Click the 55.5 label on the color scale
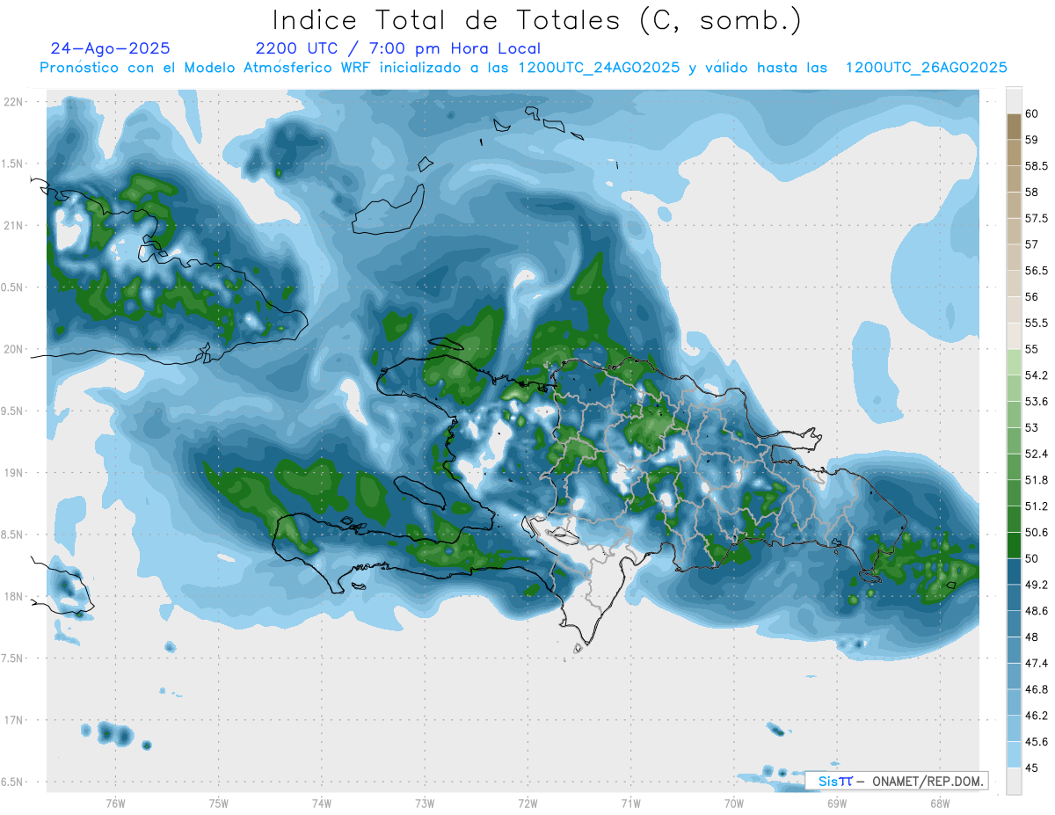The image size is (1055, 815). [1036, 324]
